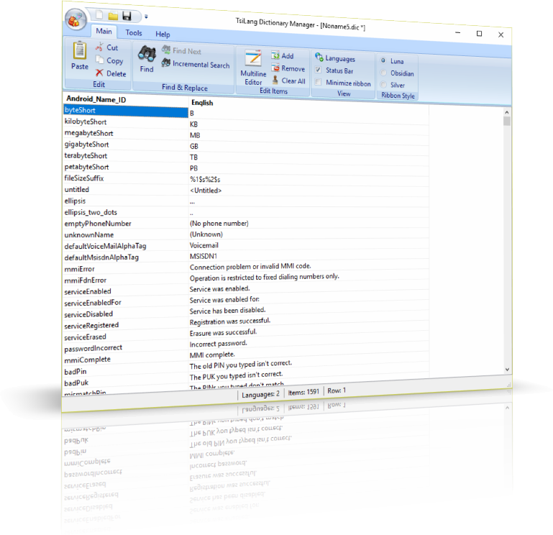Screen dimensions: 553x535
Task: Select the mmiFdnError entry
Action: point(126,280)
